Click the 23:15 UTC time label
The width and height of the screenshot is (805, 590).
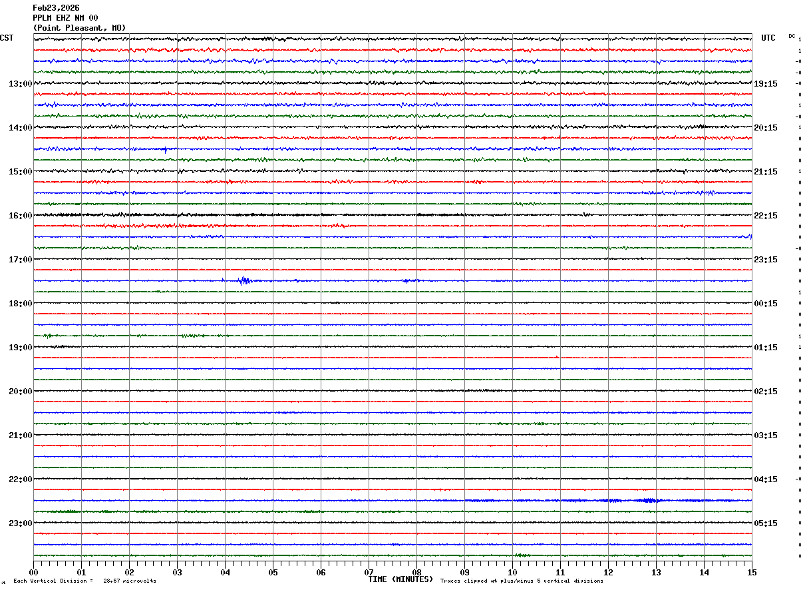tap(765, 260)
